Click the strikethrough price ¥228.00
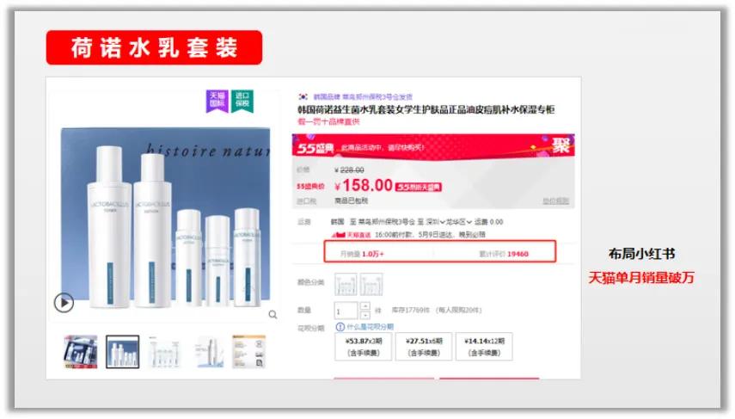The height and width of the screenshot is (419, 735). [349, 169]
